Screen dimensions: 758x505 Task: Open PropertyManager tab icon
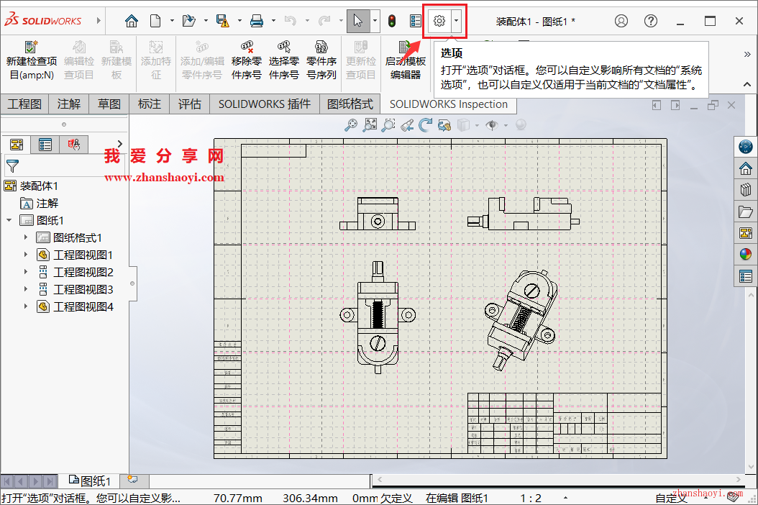click(45, 144)
